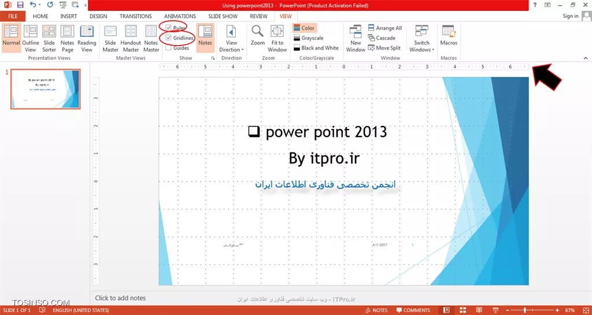Click SLIDE 1 OF 1 indicator
This screenshot has height=315, width=592.
18,310
